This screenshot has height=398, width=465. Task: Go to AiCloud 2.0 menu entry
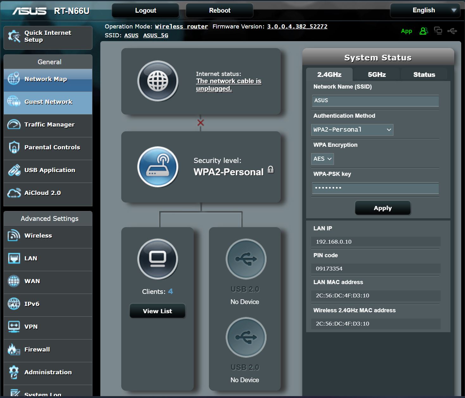tap(48, 194)
